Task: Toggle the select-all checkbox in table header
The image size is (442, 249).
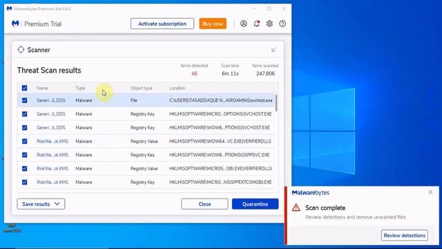Action: (x=25, y=88)
